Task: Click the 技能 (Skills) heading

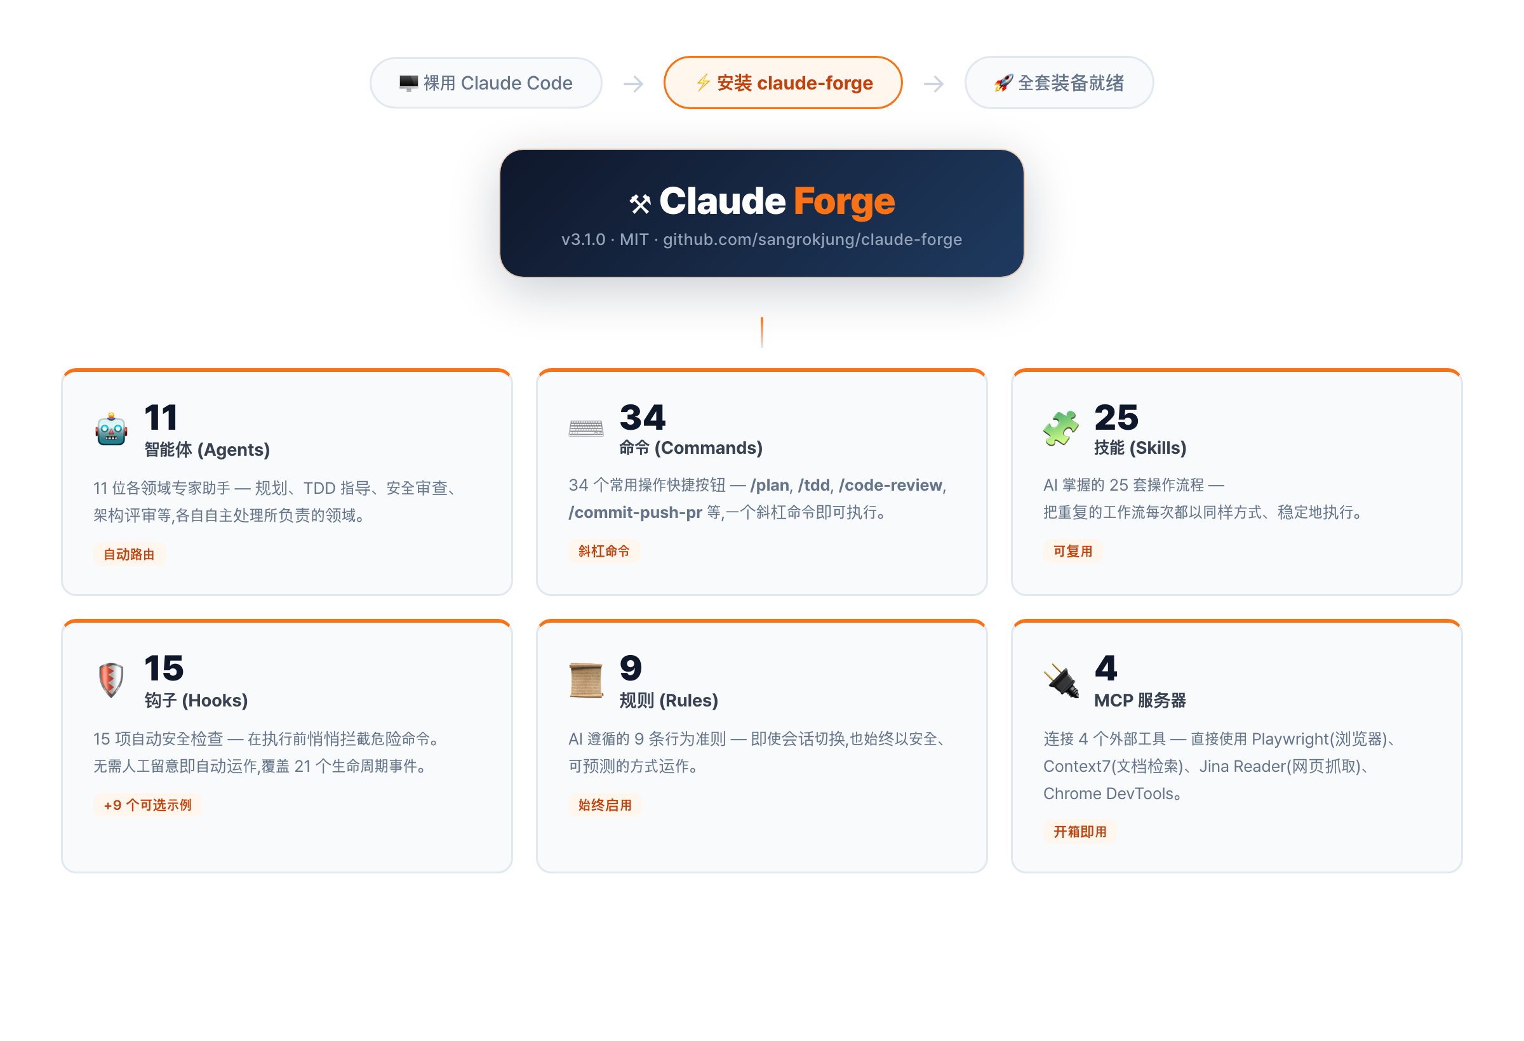Action: click(1140, 448)
